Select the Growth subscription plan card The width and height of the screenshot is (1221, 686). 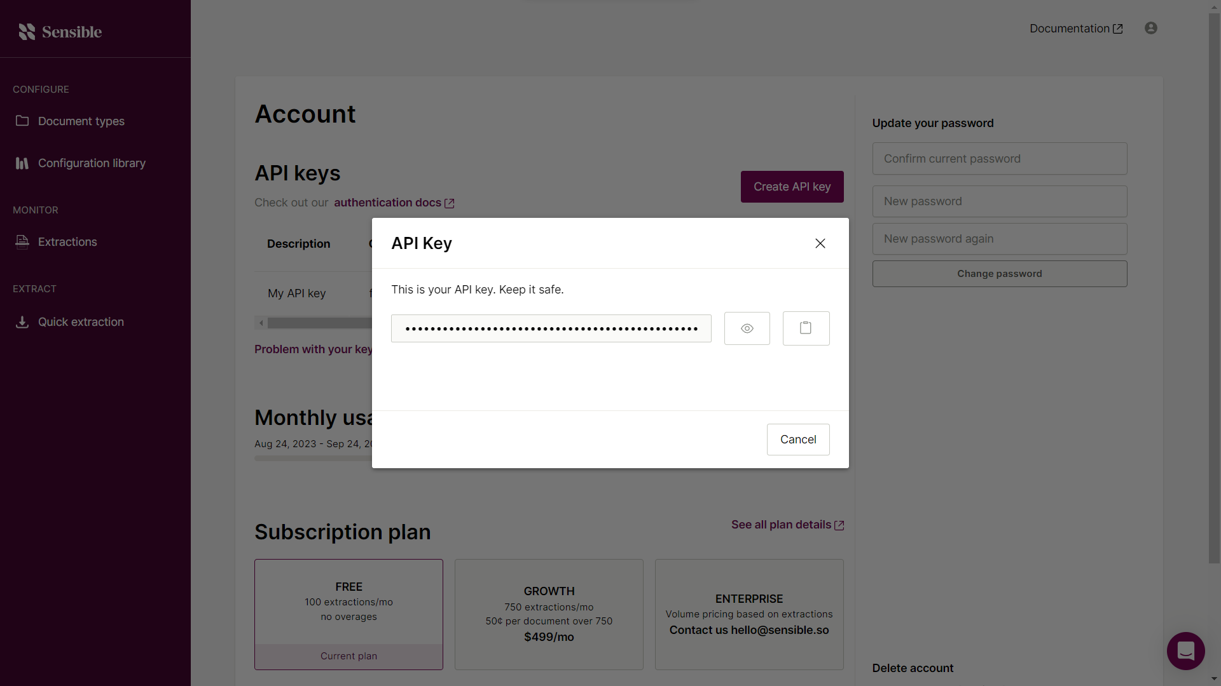coord(549,614)
